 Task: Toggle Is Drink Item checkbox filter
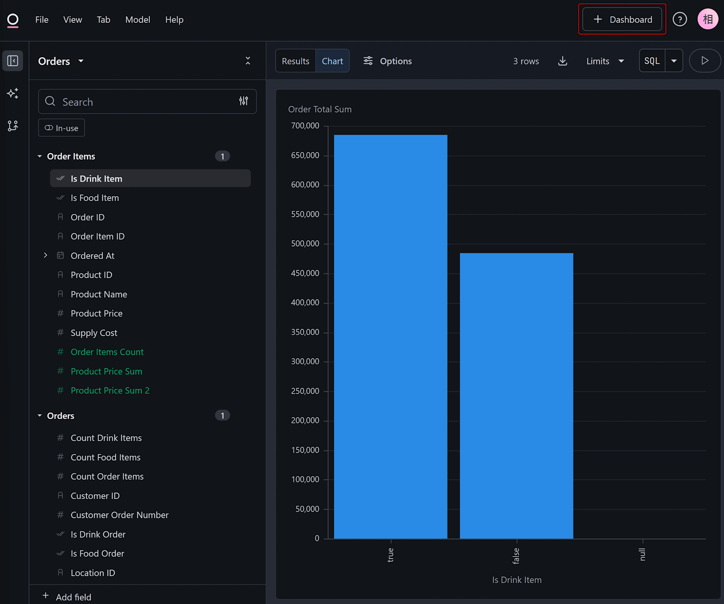pos(59,178)
